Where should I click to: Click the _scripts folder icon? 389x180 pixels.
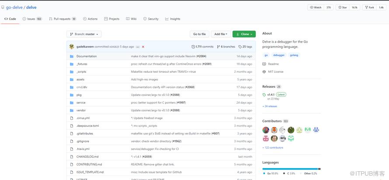(x=72, y=72)
